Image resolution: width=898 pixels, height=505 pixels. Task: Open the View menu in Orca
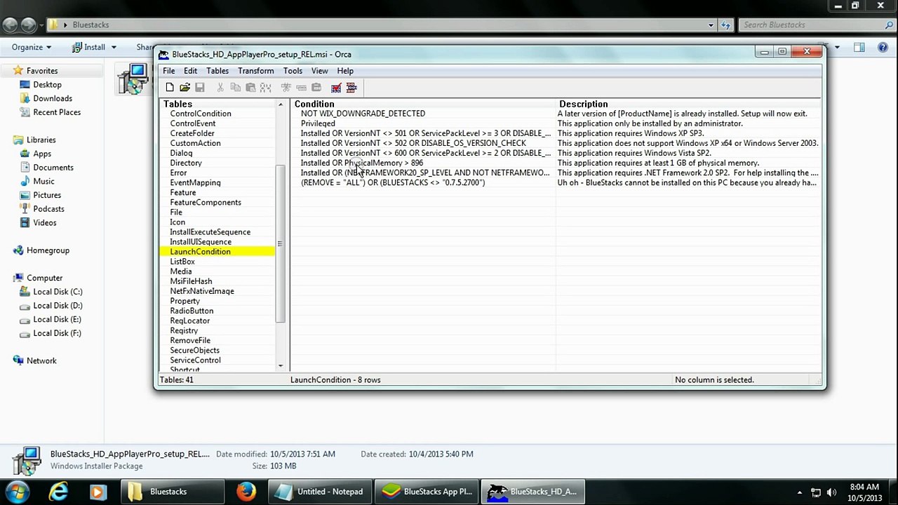319,71
